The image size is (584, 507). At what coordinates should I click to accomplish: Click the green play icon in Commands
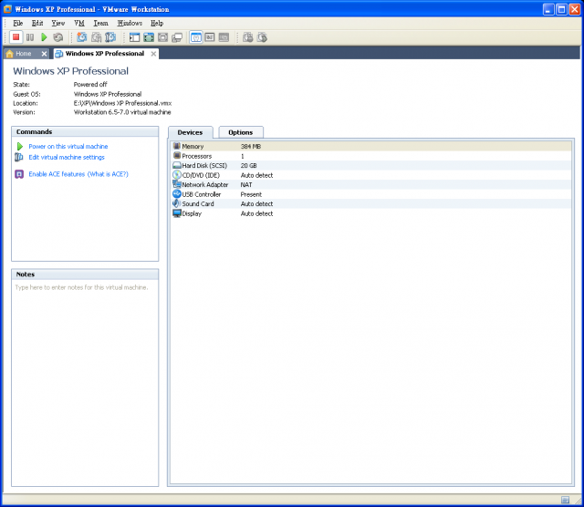[x=20, y=146]
